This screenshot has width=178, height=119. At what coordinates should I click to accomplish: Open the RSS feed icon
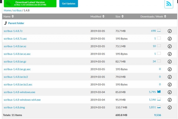click(x=169, y=4)
